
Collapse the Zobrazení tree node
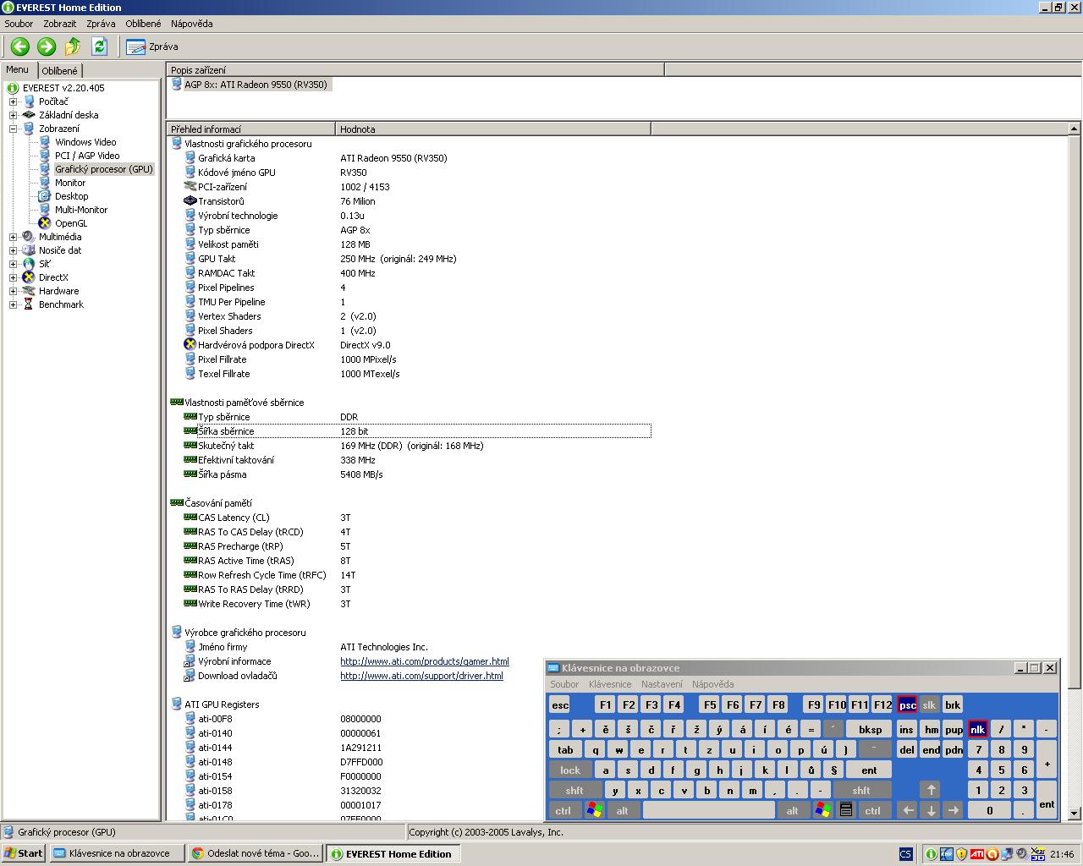14,129
